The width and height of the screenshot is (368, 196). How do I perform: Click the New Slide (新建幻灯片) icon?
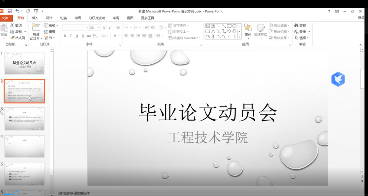[x=36, y=28]
